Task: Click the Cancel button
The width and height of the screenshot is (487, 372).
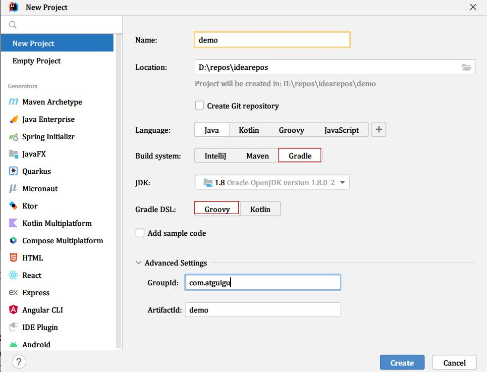Action: pyautogui.click(x=454, y=363)
